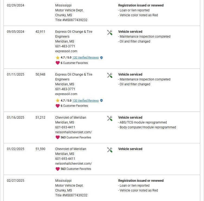
Task: Click the heart favorites icon in the 09/05/2024 entry
Action: 57,63
